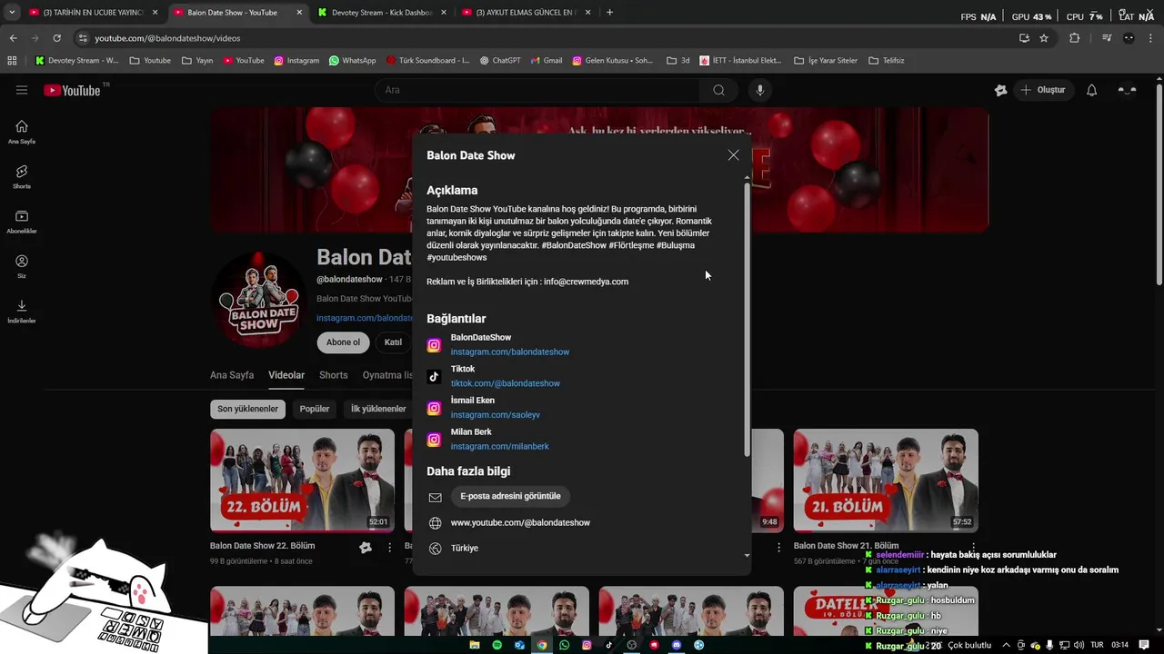Open options menu for Balon Date Show 22. Bölüm

point(390,548)
